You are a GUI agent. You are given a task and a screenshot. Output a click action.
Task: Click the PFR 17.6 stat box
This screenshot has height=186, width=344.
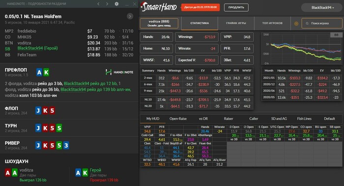(x=237, y=49)
